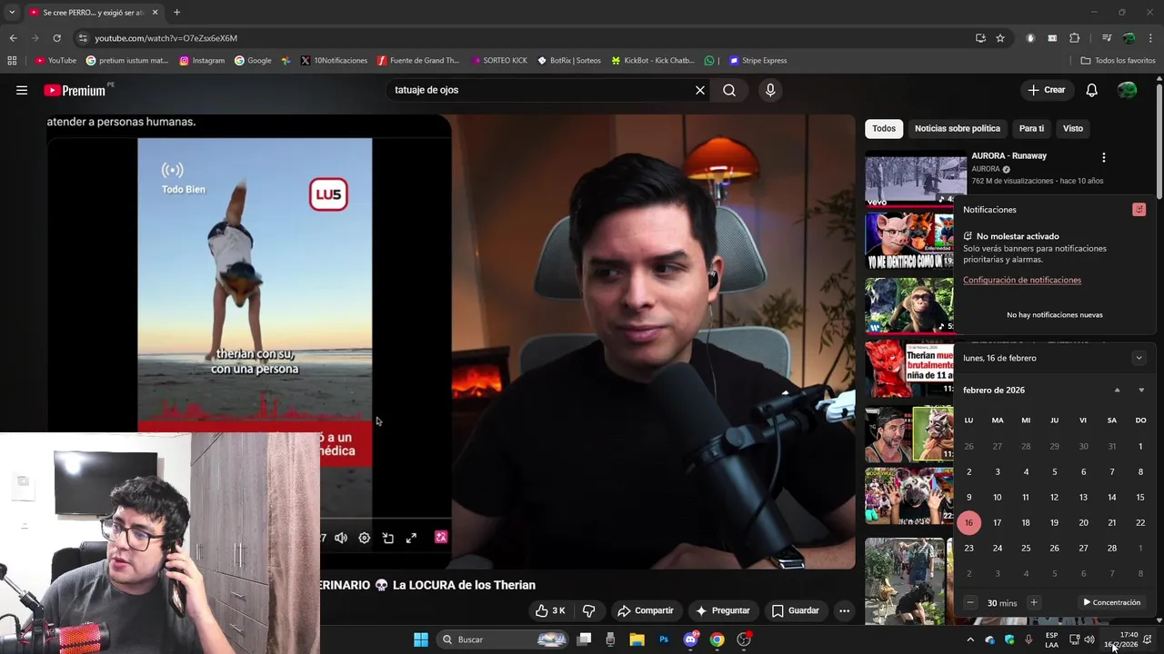Open options for AURORA - Runaway video
Screen dimensions: 1164x654
tap(1104, 157)
